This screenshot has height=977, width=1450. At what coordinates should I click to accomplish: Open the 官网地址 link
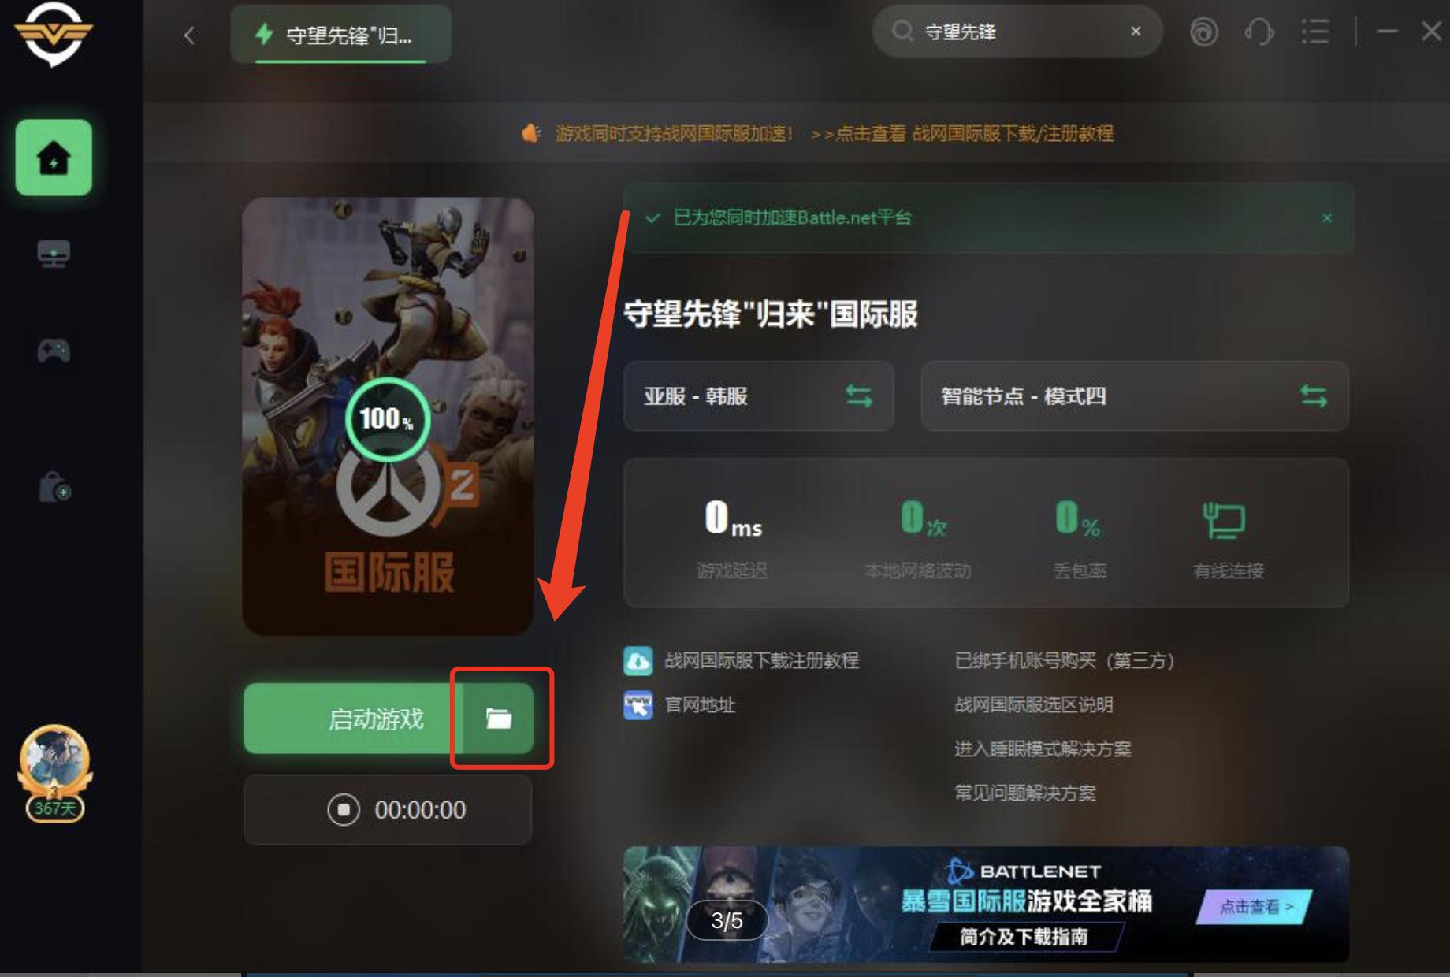pyautogui.click(x=700, y=704)
